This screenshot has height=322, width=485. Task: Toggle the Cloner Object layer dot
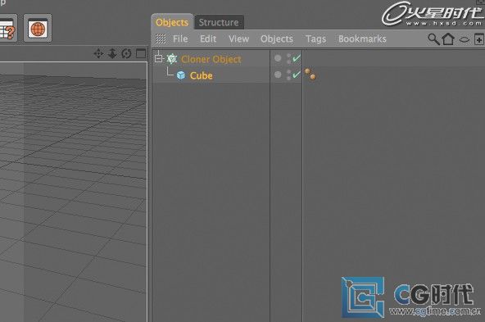(x=278, y=58)
